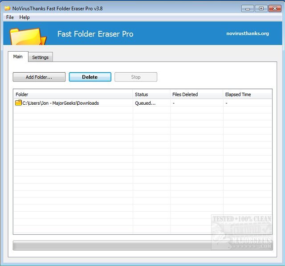Open the Help menu
285x266 pixels.
tap(24, 17)
